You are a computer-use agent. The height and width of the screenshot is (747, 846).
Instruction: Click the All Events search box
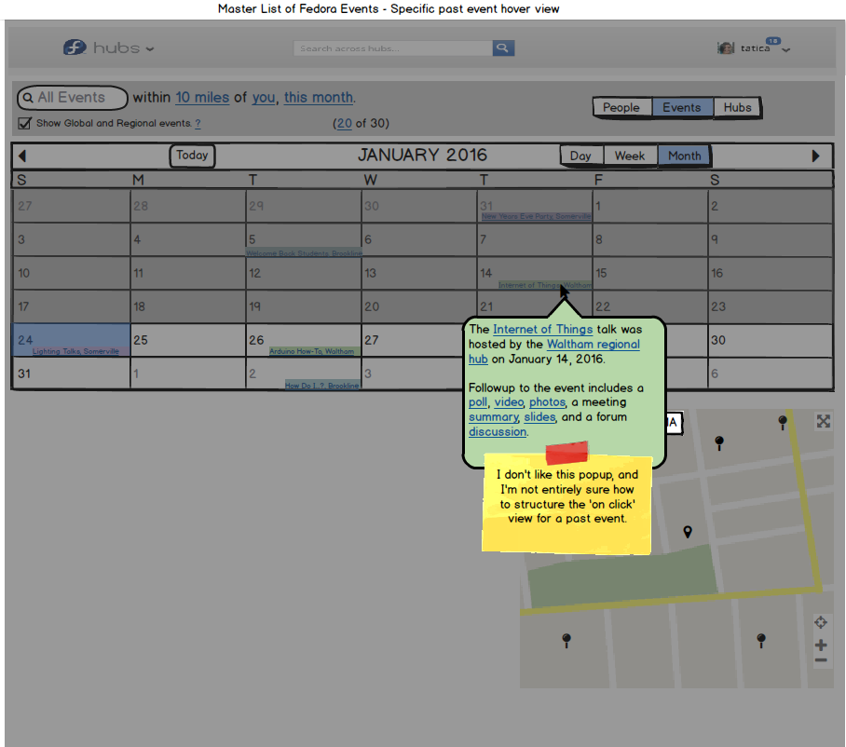coord(73,98)
